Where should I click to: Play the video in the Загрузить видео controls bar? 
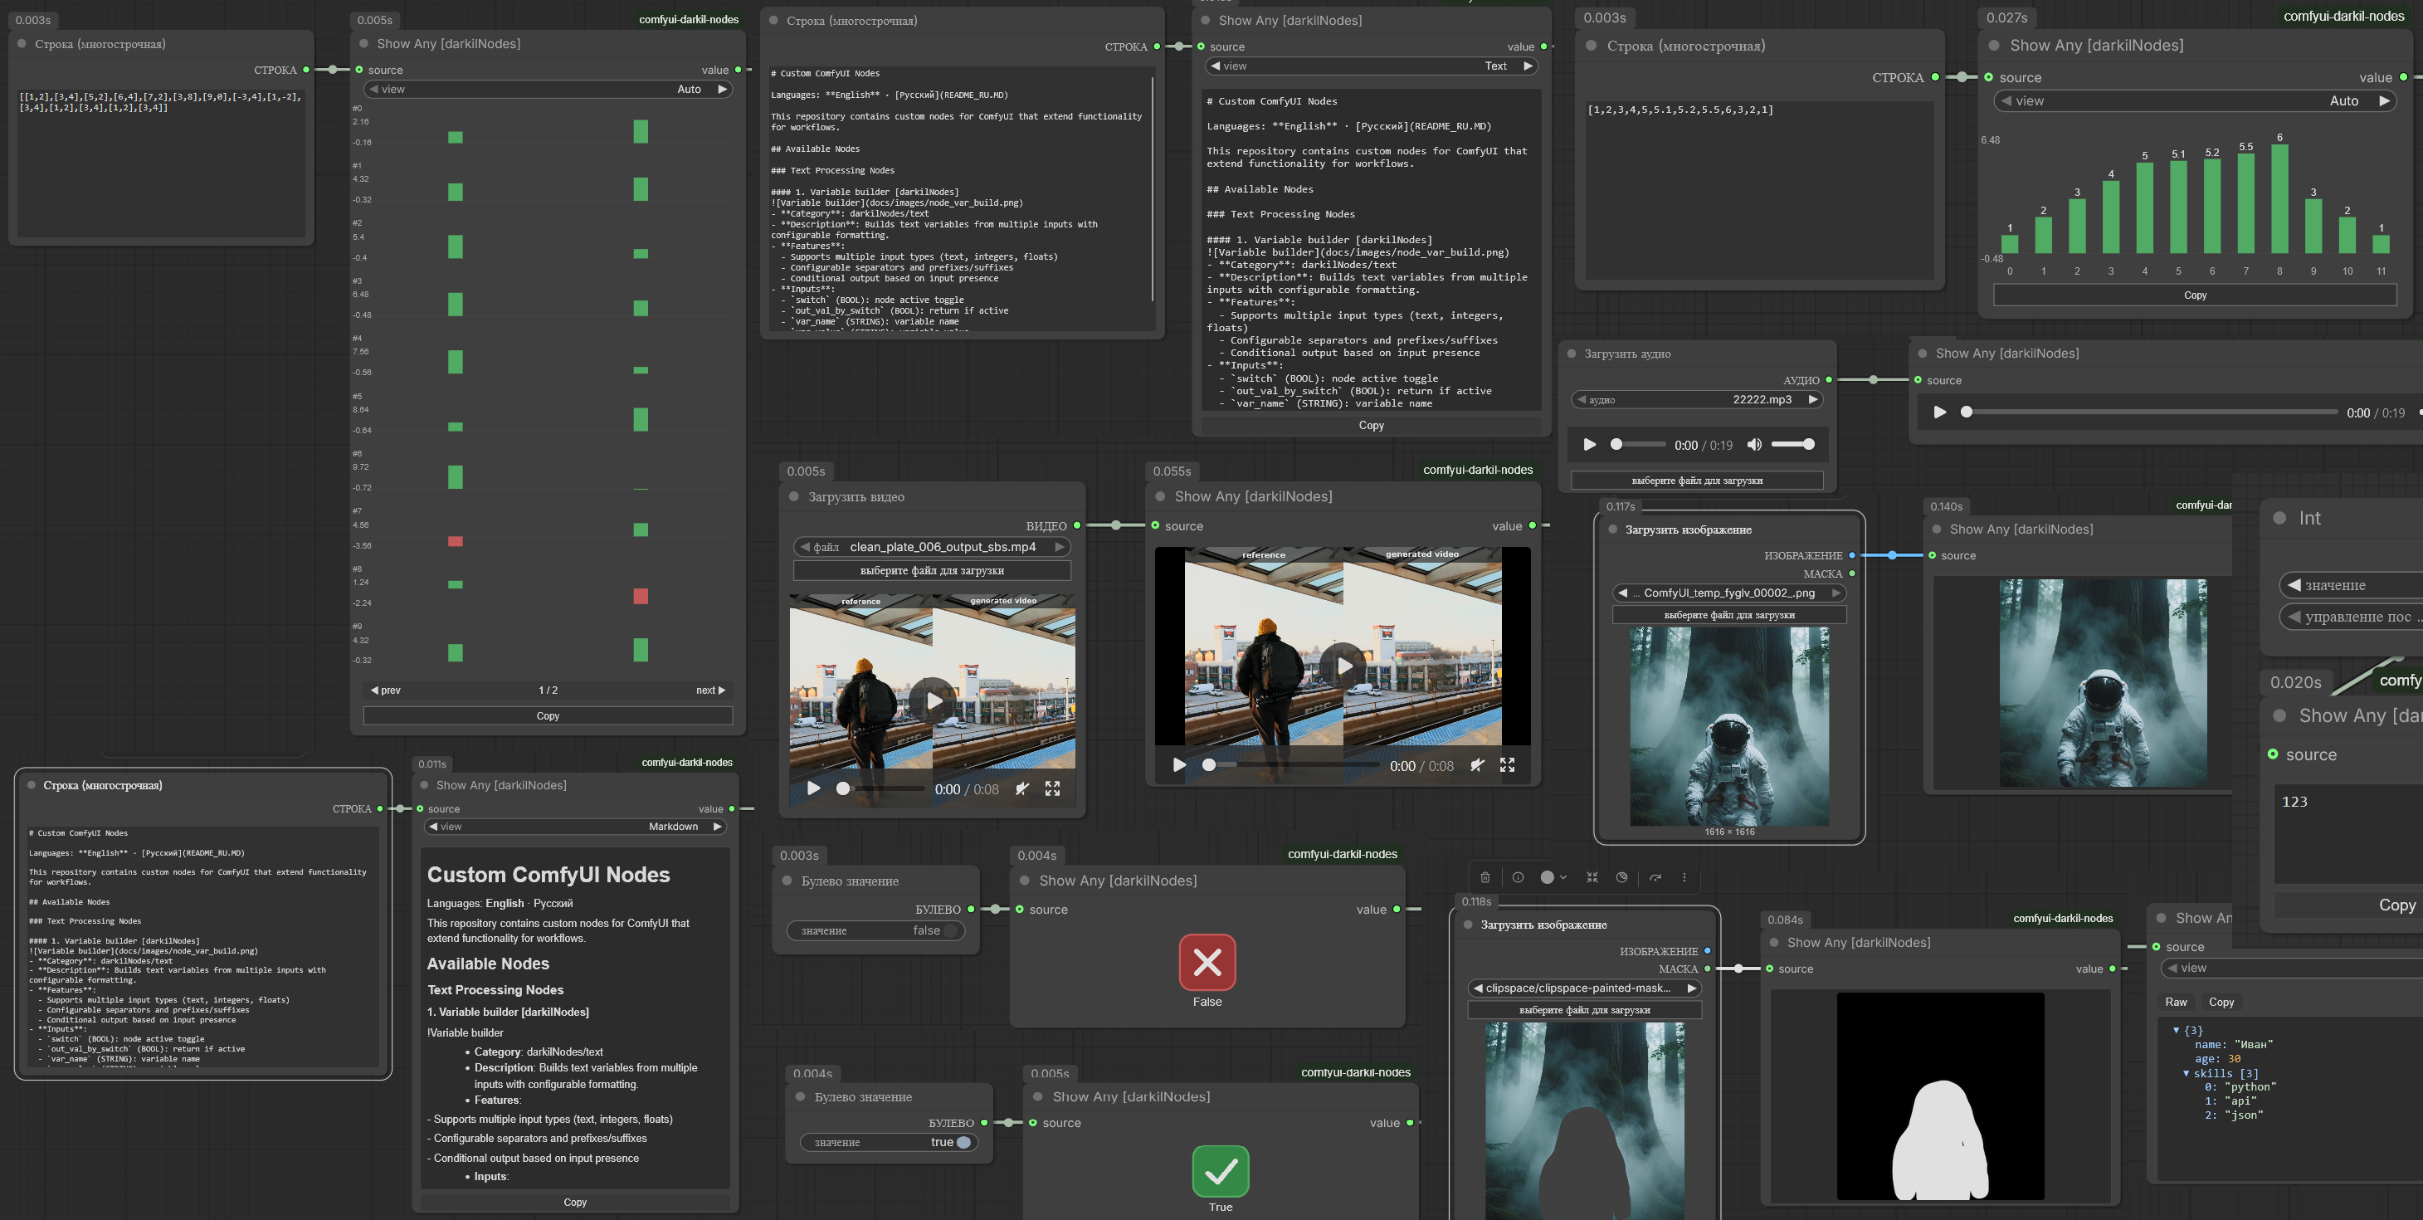814,788
